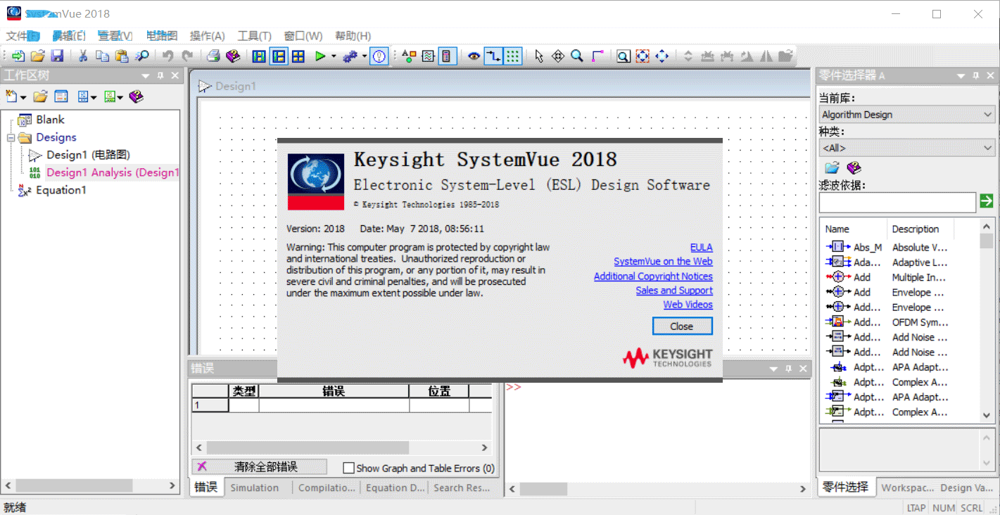Enable Show Graph and Table Errors checkbox
Viewport: 1000px width, 515px height.
click(x=348, y=468)
